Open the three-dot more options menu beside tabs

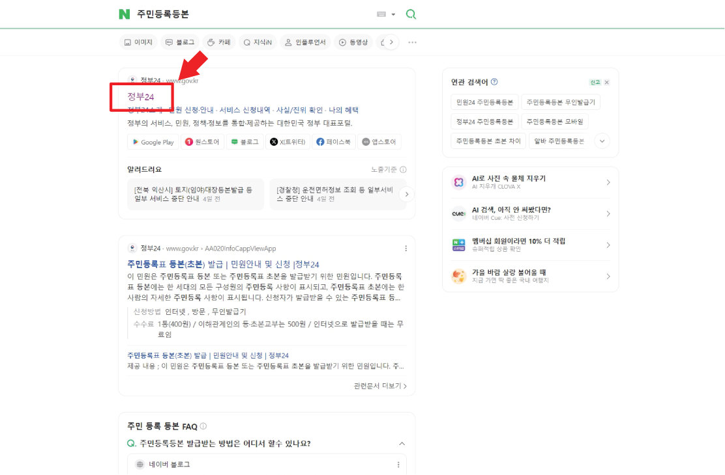(412, 42)
